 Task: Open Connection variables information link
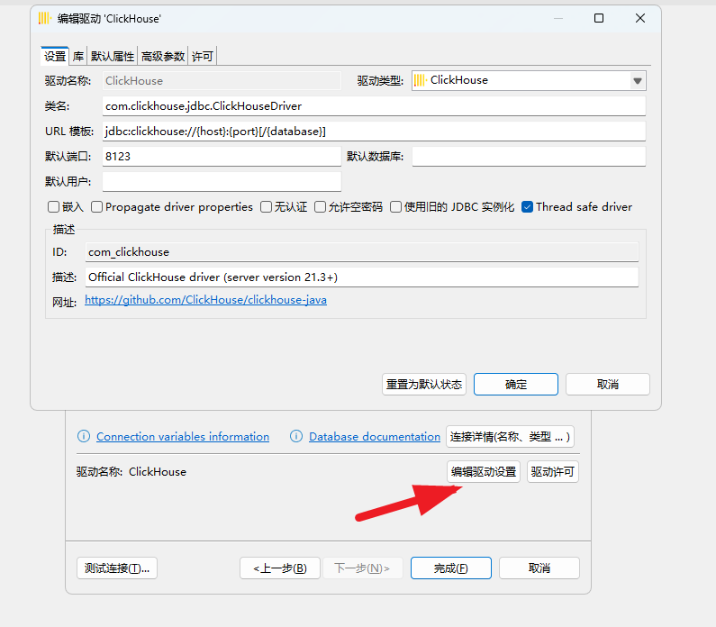183,437
